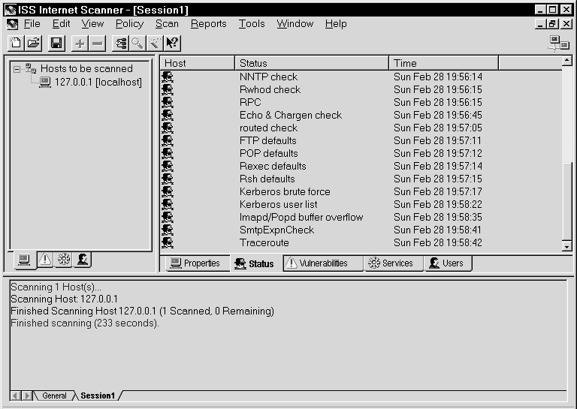This screenshot has width=577, height=409.
Task: Click the context help arrow icon
Action: click(x=172, y=44)
